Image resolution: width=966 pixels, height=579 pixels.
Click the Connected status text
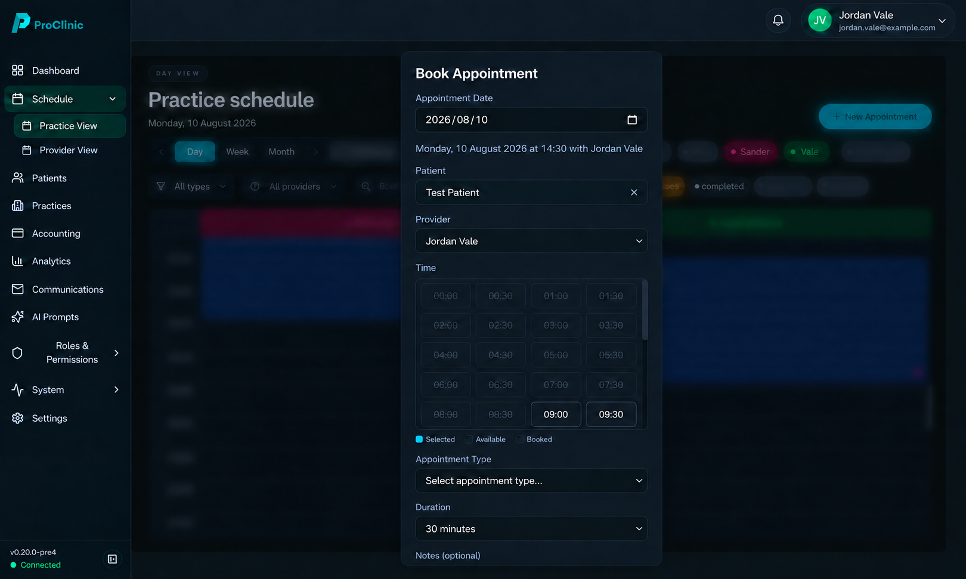coord(41,565)
